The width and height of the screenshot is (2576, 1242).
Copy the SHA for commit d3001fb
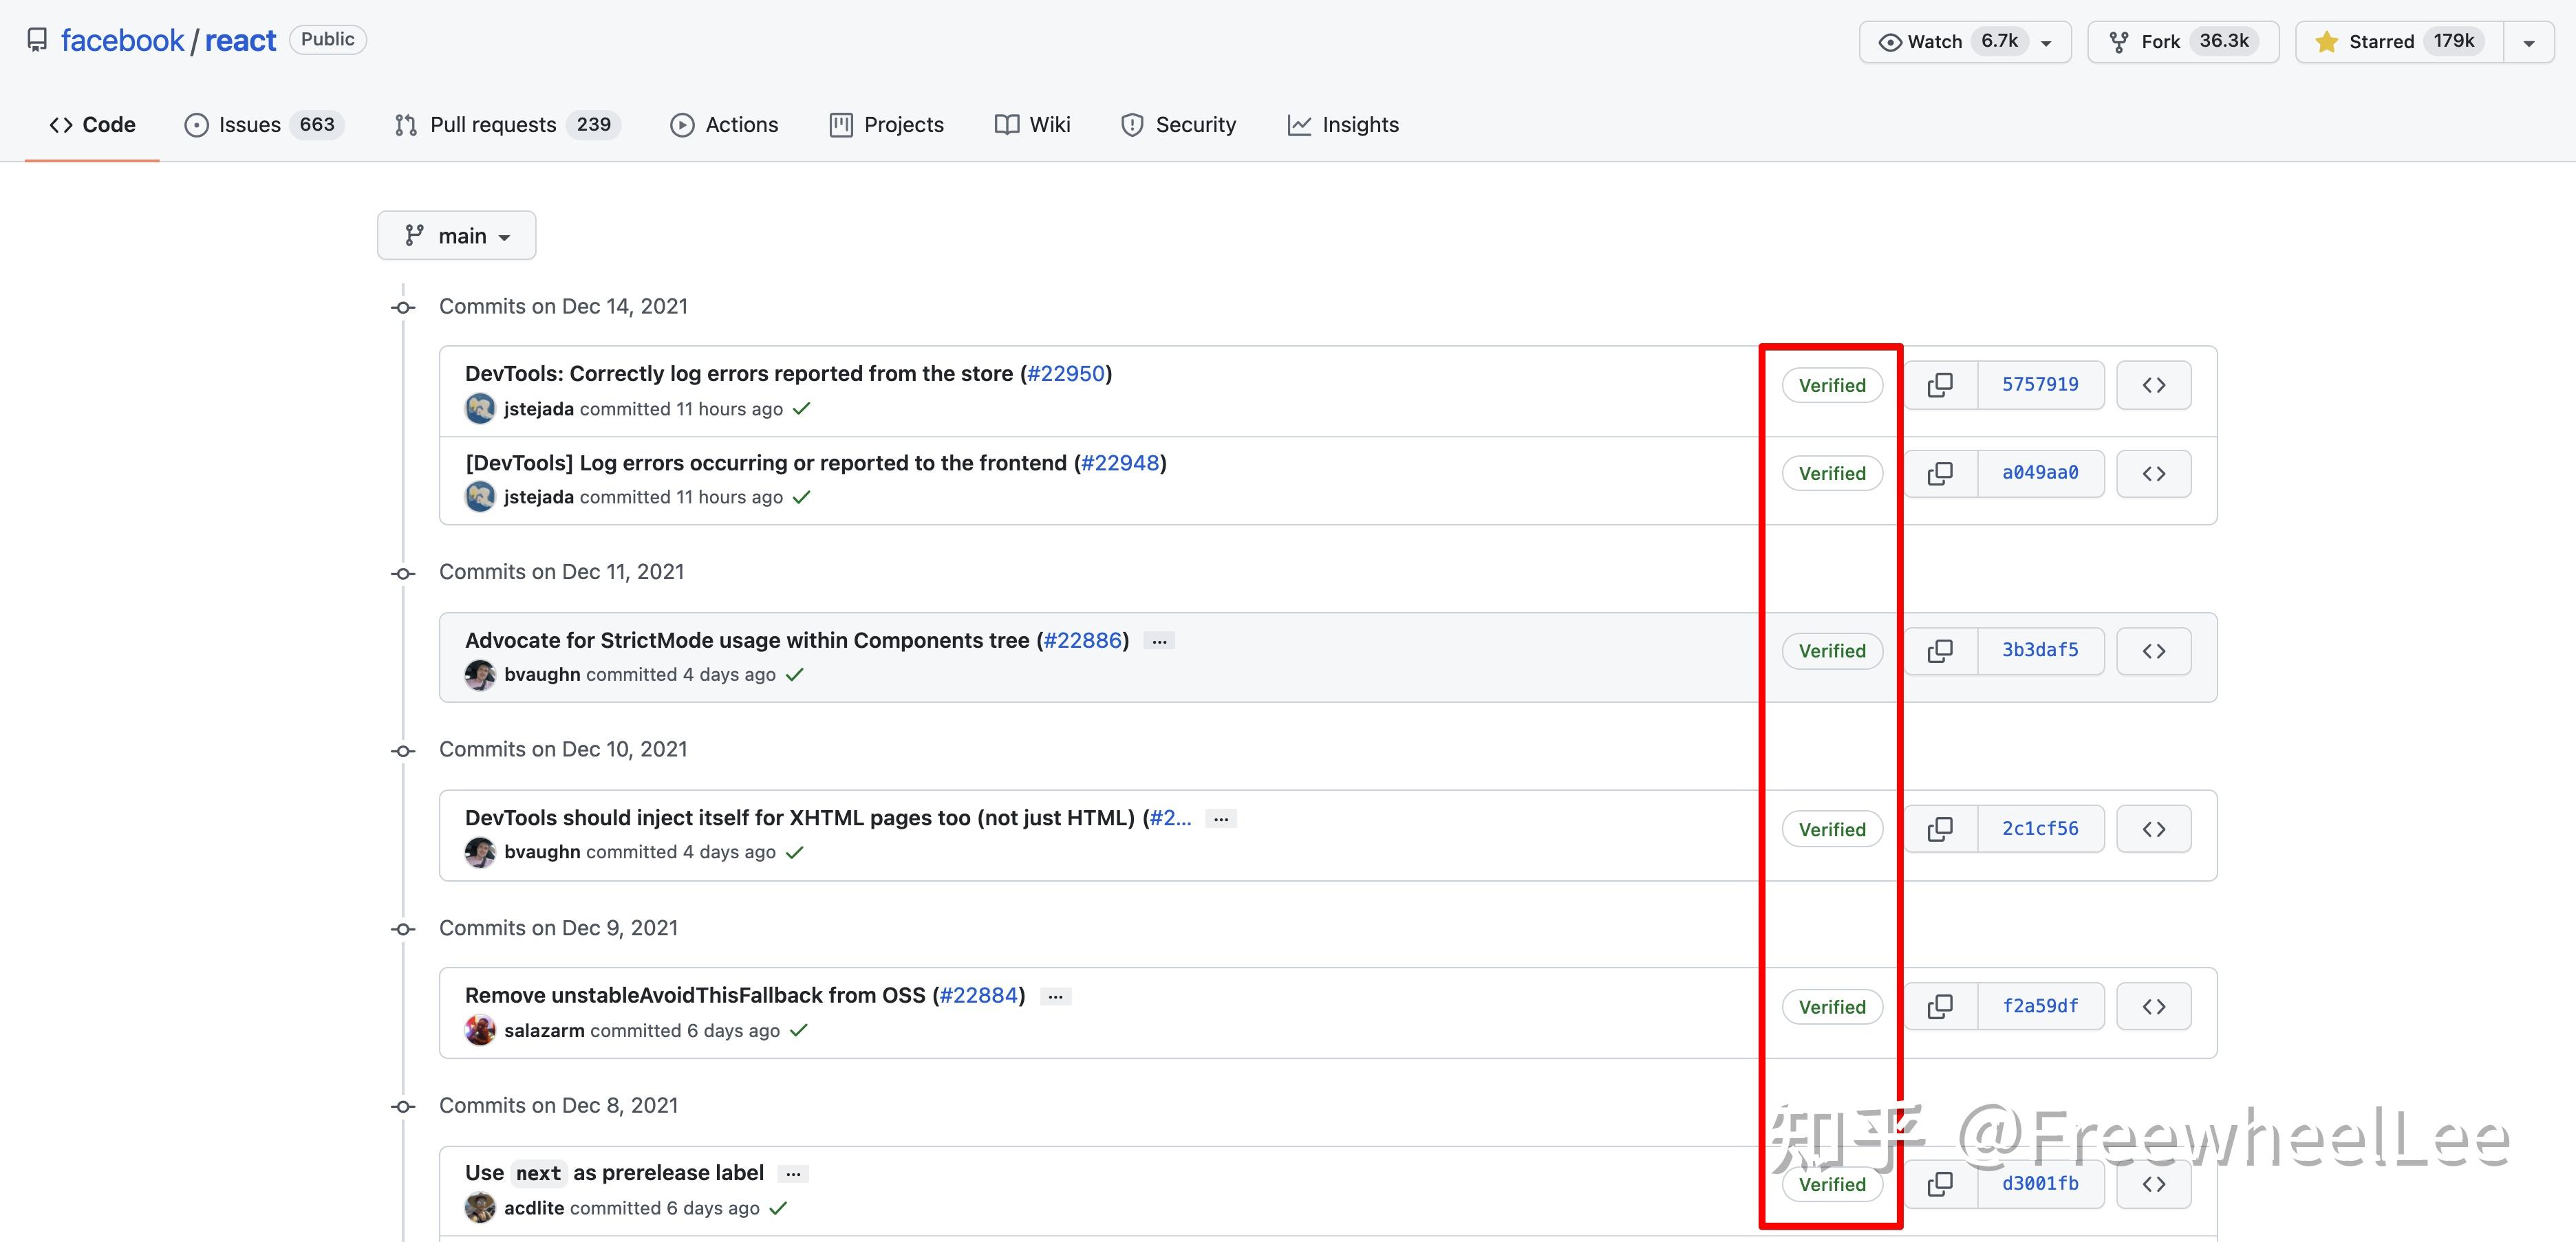pos(1939,1184)
